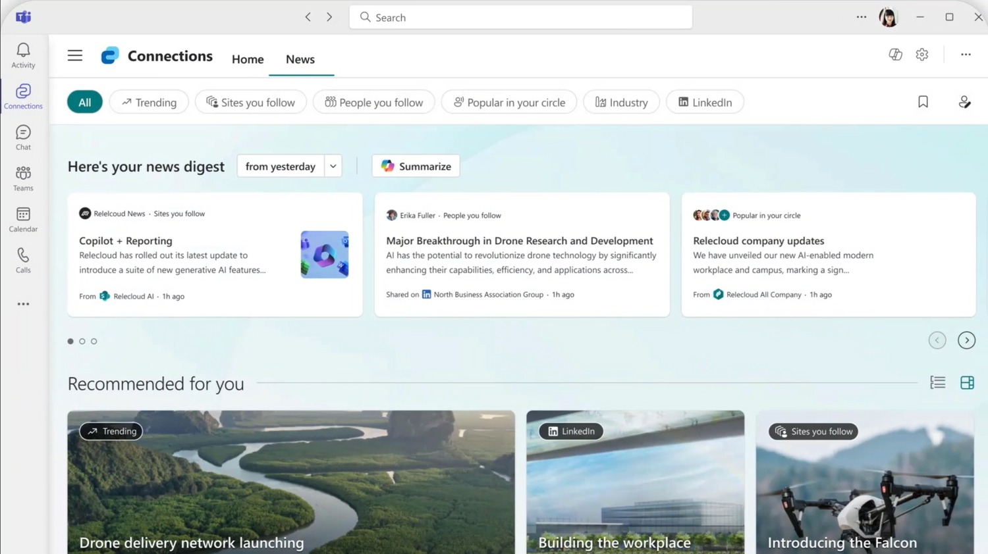Filter by People you follow
The height and width of the screenshot is (554, 988).
pos(373,102)
